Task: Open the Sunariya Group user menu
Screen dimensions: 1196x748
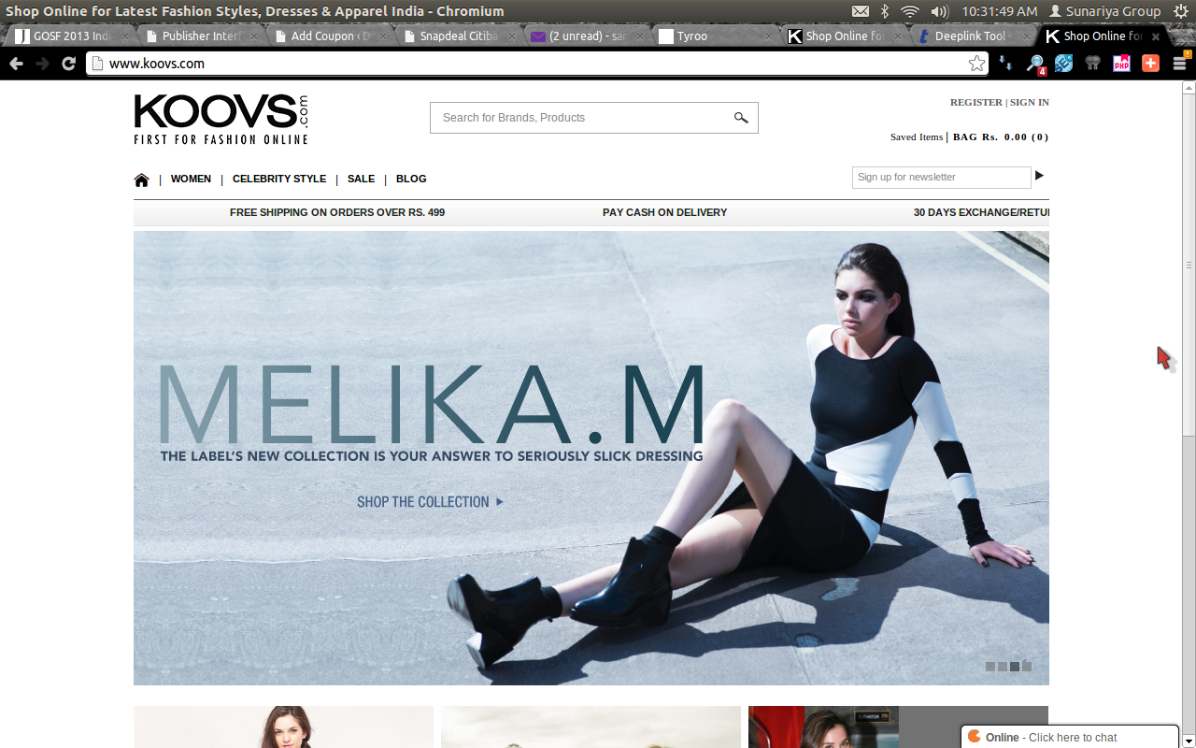Action: pos(1104,11)
